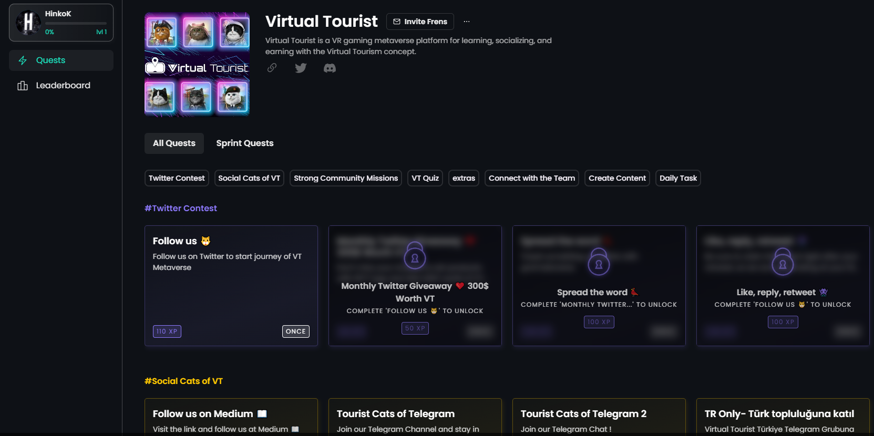Screen dimensions: 874x436
Task: Open the Virtual Tourist website link icon
Action: pos(272,68)
